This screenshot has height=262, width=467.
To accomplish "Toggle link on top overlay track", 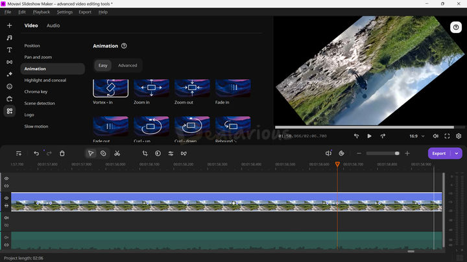I will (6, 186).
